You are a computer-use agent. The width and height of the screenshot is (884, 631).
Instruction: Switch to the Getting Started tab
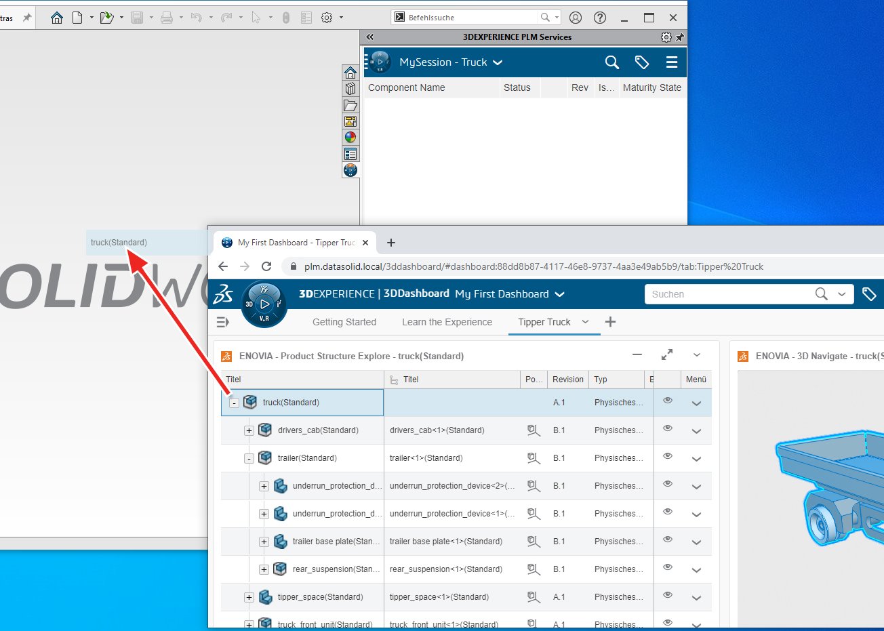(344, 322)
